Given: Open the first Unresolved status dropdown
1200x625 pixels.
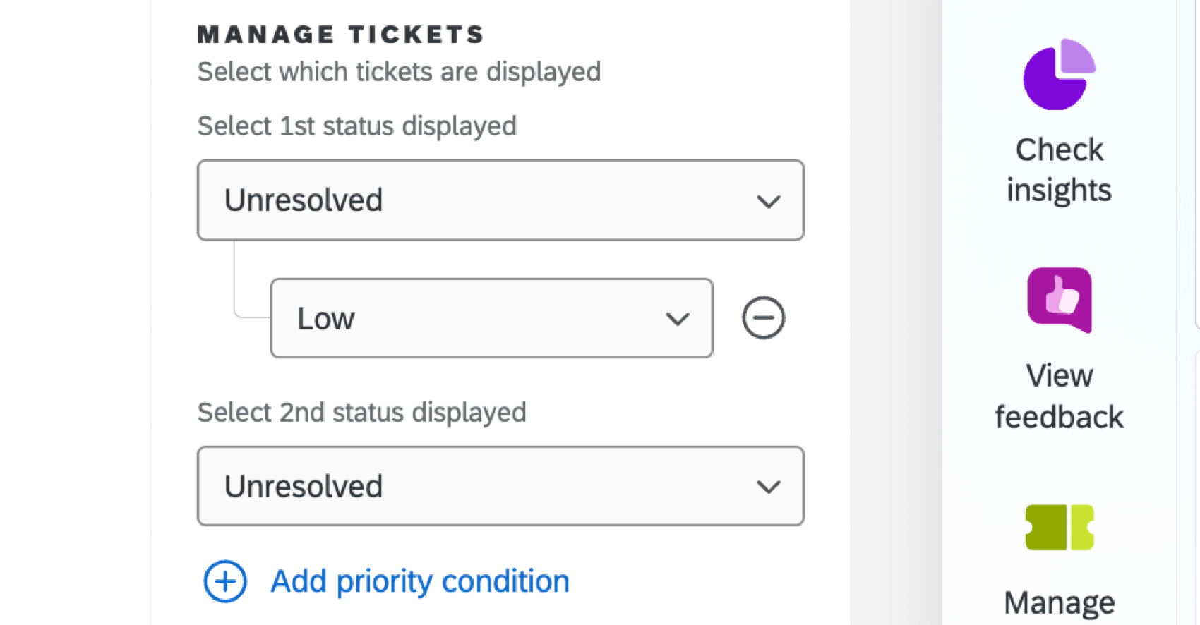Looking at the screenshot, I should [500, 200].
